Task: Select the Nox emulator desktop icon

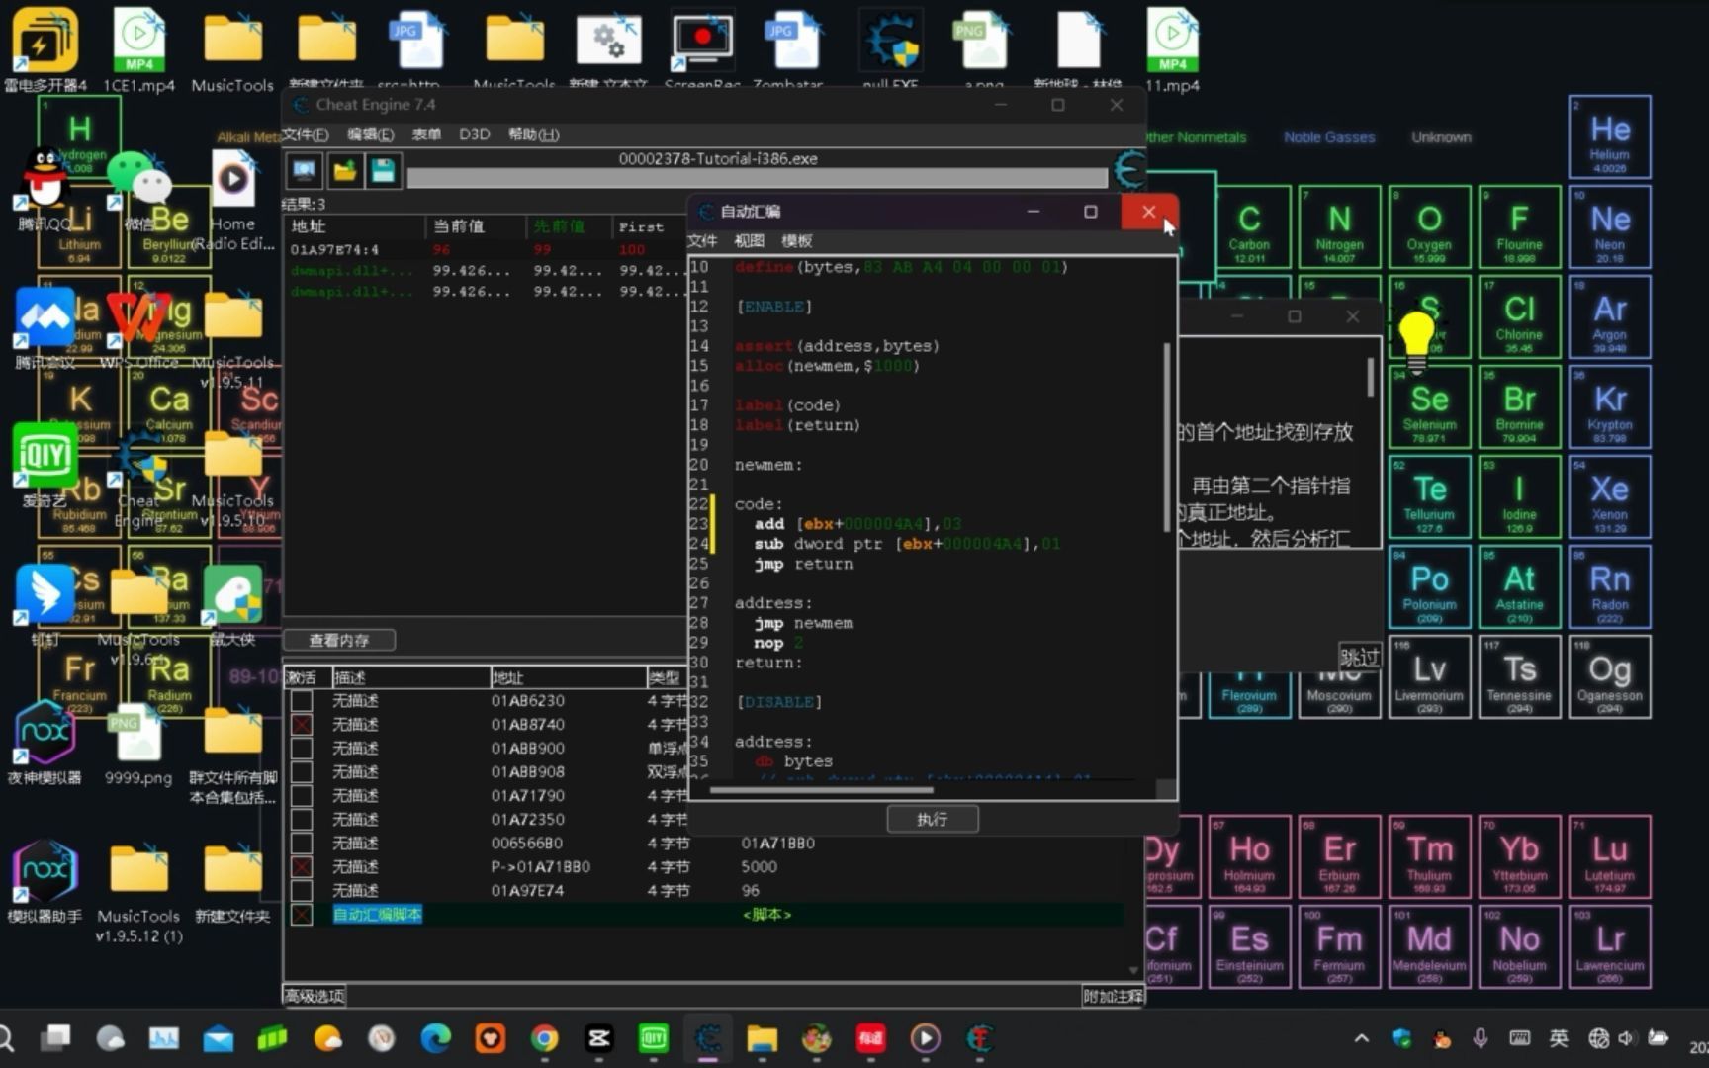Action: click(x=44, y=742)
